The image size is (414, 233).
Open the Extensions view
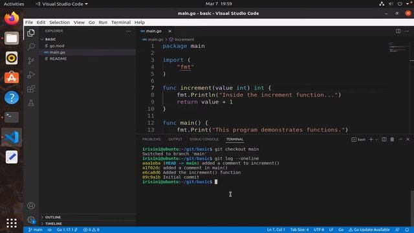tap(31, 89)
